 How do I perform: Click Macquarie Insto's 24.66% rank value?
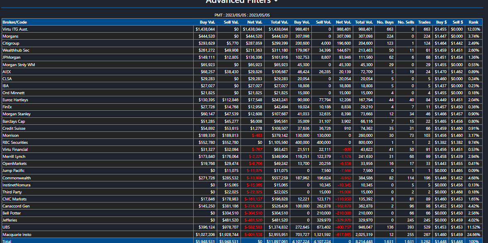pyautogui.click(x=474, y=235)
